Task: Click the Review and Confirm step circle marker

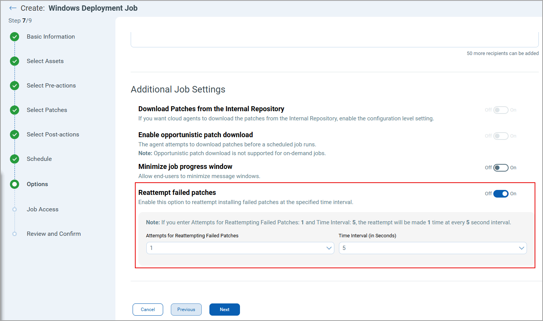Action: pyautogui.click(x=15, y=234)
